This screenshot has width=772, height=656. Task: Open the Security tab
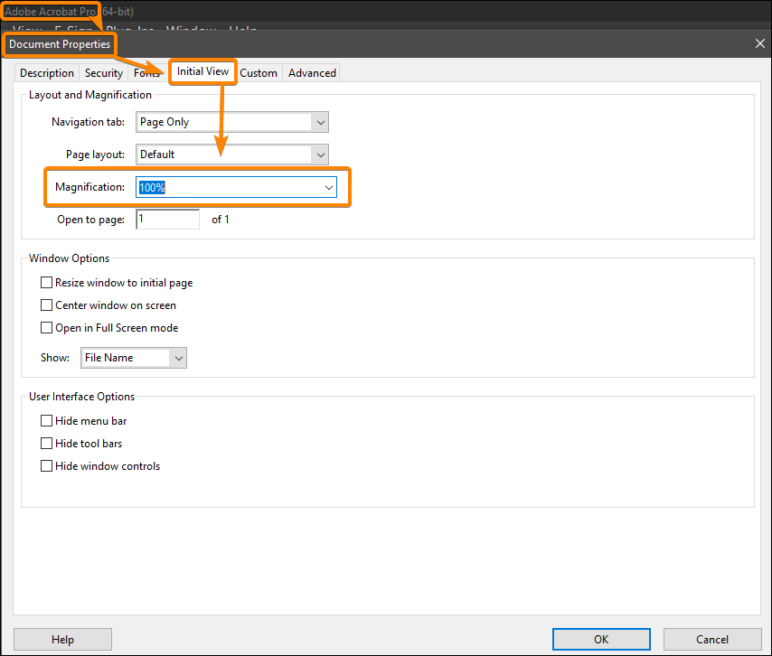click(103, 72)
